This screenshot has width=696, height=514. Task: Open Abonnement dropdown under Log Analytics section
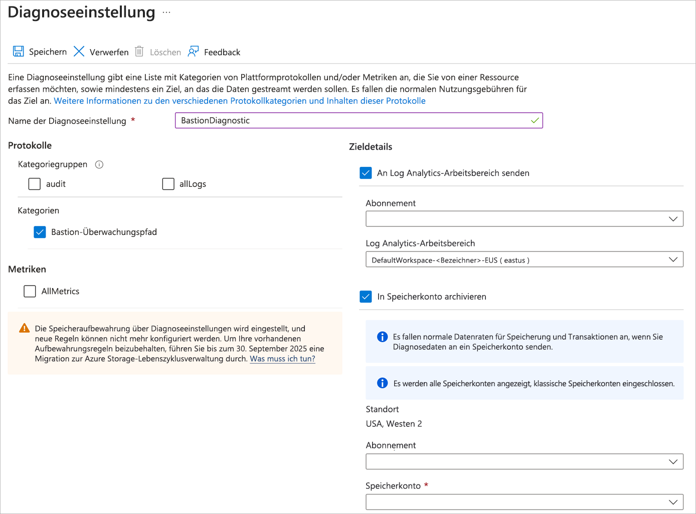[525, 219]
